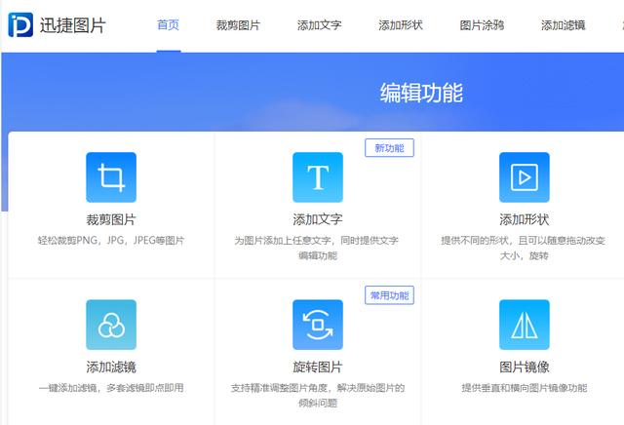Click the 添加滤镜 card title

pyautogui.click(x=111, y=367)
